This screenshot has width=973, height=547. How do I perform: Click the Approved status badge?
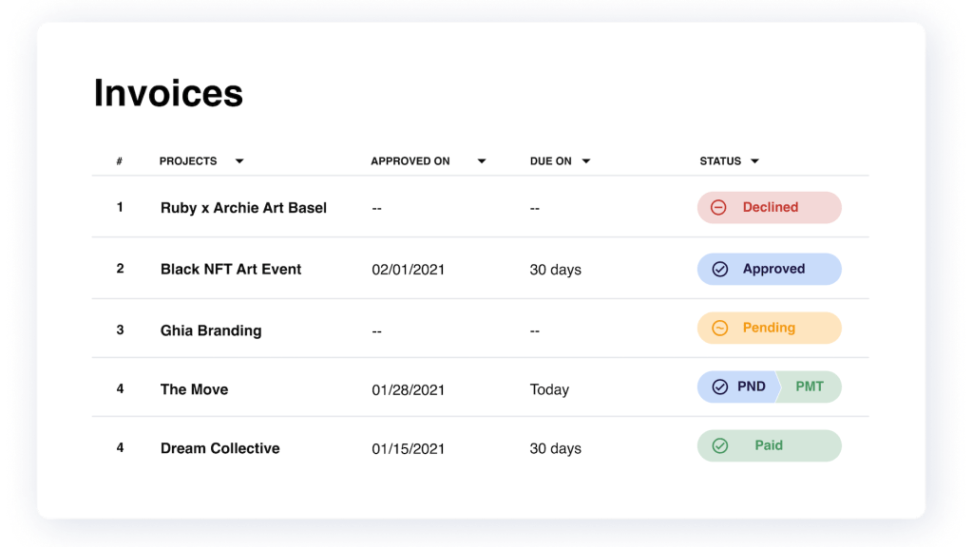770,269
